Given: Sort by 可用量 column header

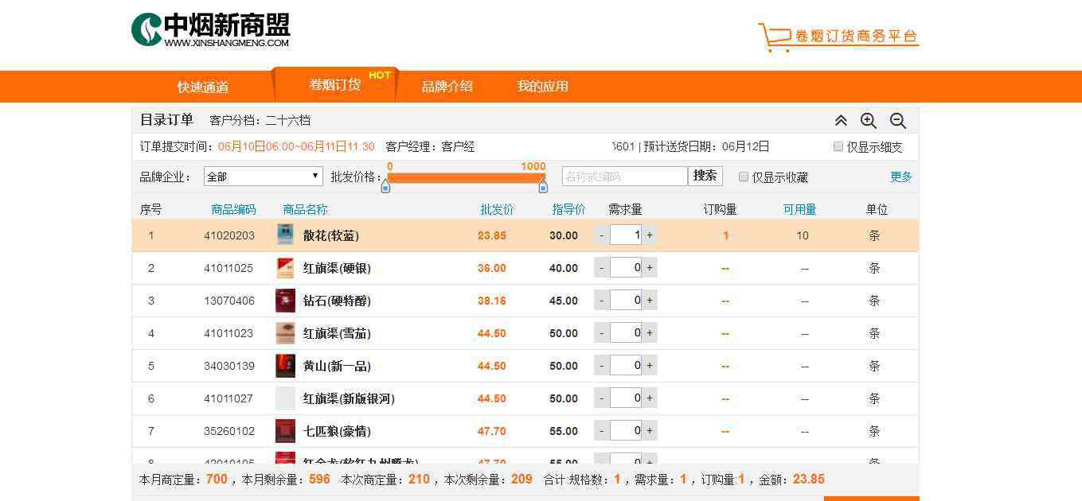Looking at the screenshot, I should coord(799,209).
